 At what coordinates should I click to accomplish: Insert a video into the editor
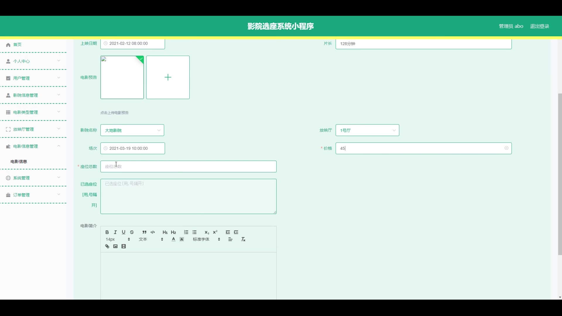(x=124, y=246)
